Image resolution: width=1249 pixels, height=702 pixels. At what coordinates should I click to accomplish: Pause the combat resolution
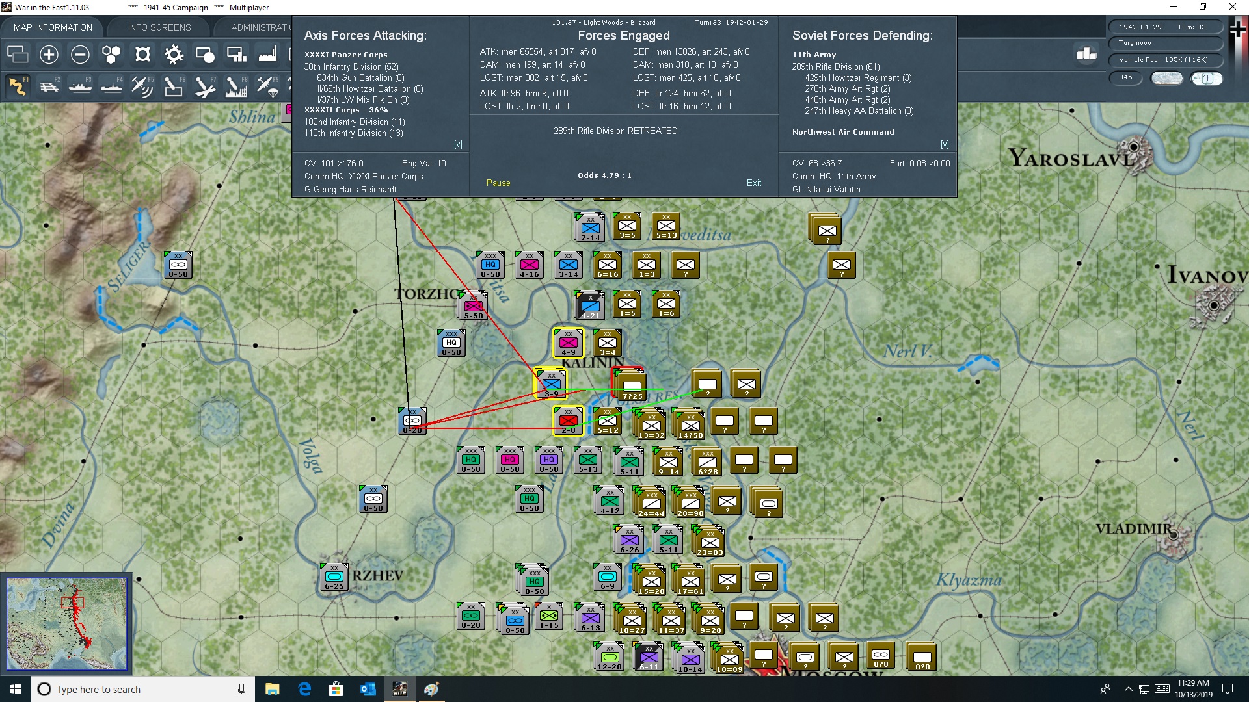(x=498, y=183)
